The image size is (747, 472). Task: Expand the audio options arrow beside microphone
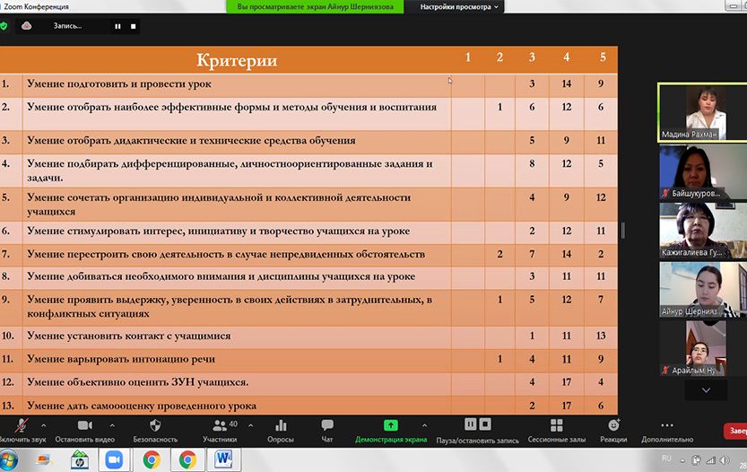tap(47, 425)
